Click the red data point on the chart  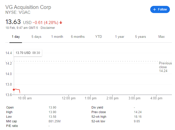click(14, 90)
